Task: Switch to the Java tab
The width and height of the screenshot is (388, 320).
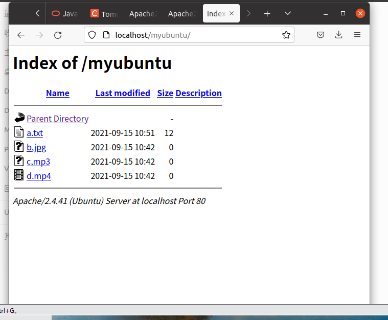Action: click(64, 14)
